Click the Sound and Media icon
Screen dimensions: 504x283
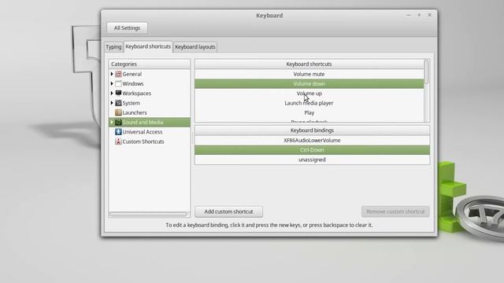118,123
